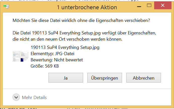This screenshot has height=109, width=174.
Task: Maximize the interrupted action dialog window
Action: (x=149, y=5)
